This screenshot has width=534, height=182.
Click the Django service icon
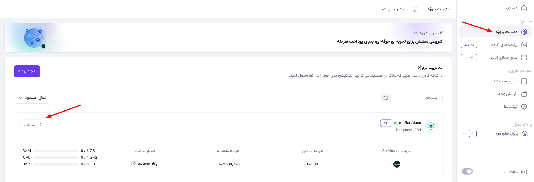tap(397, 164)
